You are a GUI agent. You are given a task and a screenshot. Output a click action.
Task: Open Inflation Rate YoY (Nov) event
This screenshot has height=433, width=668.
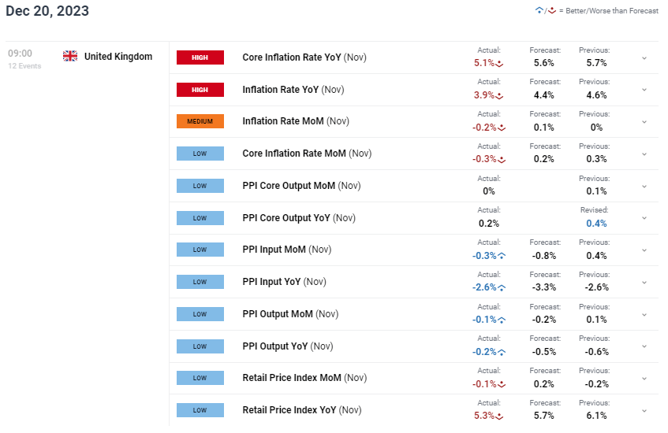(293, 90)
